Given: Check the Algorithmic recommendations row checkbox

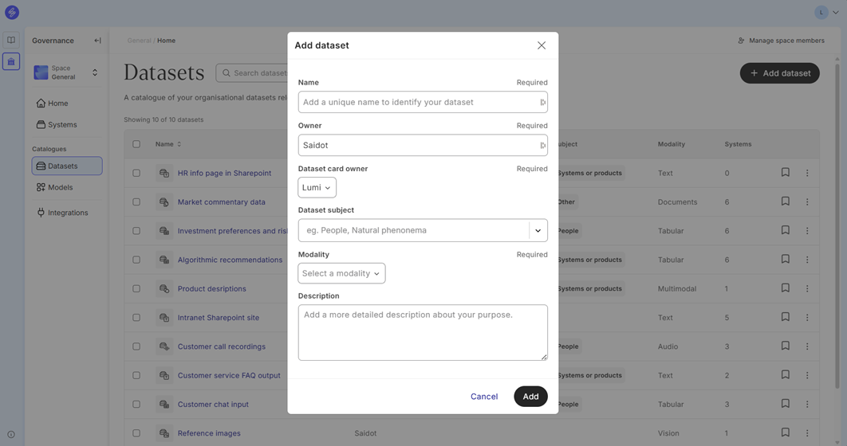Looking at the screenshot, I should pyautogui.click(x=136, y=260).
